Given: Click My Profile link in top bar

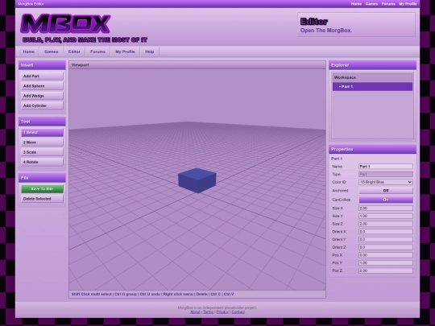Looking at the screenshot, I should 408,4.
